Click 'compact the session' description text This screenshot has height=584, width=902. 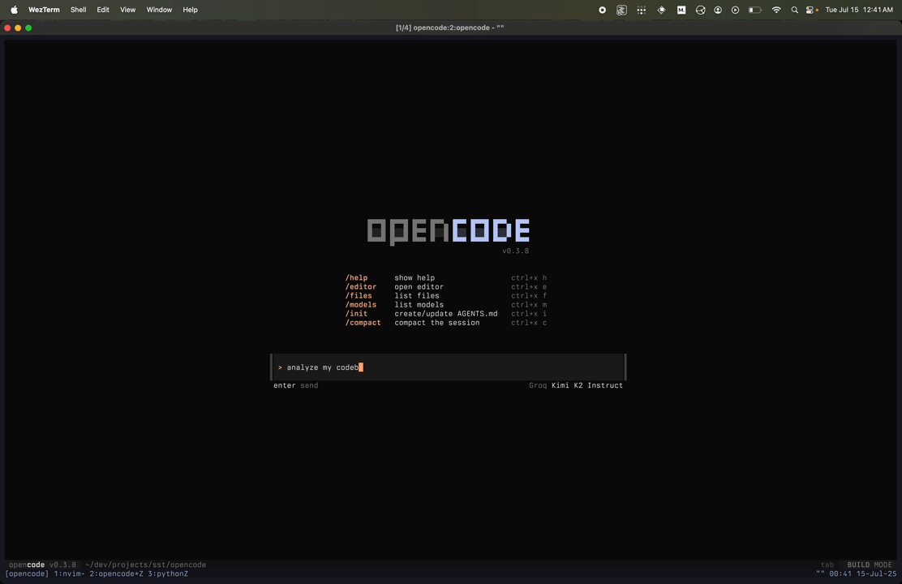coord(436,323)
